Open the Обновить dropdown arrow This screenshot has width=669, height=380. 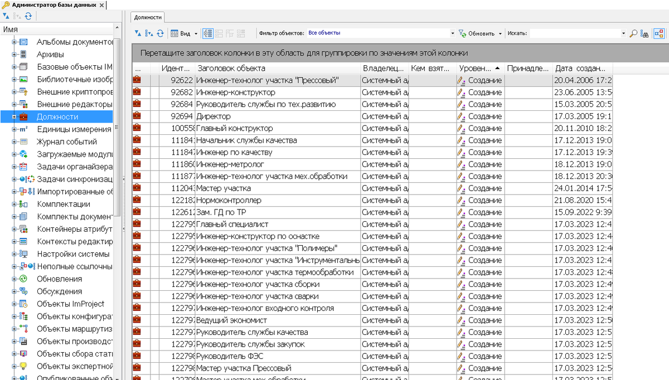(500, 34)
